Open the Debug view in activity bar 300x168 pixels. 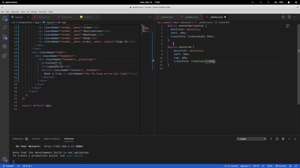coord(4,46)
